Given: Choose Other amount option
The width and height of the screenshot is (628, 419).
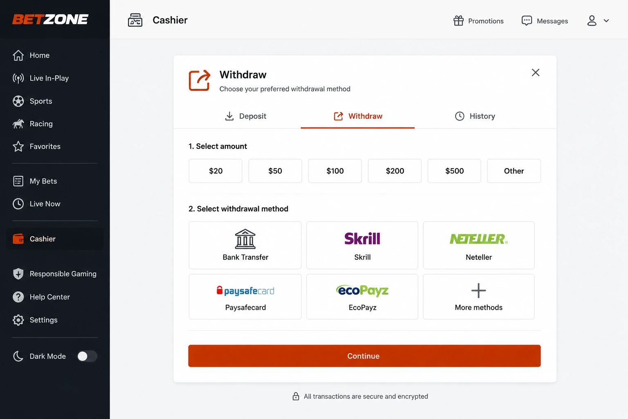Looking at the screenshot, I should pyautogui.click(x=514, y=171).
